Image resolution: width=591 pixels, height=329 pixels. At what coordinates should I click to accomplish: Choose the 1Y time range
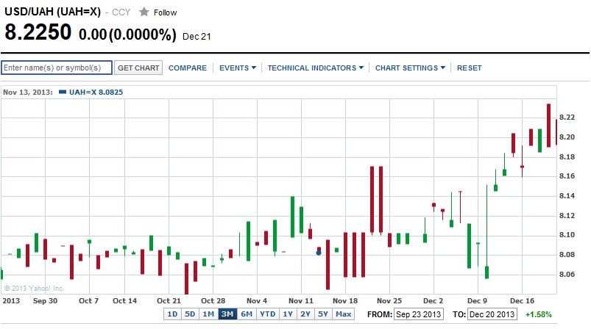tap(288, 314)
